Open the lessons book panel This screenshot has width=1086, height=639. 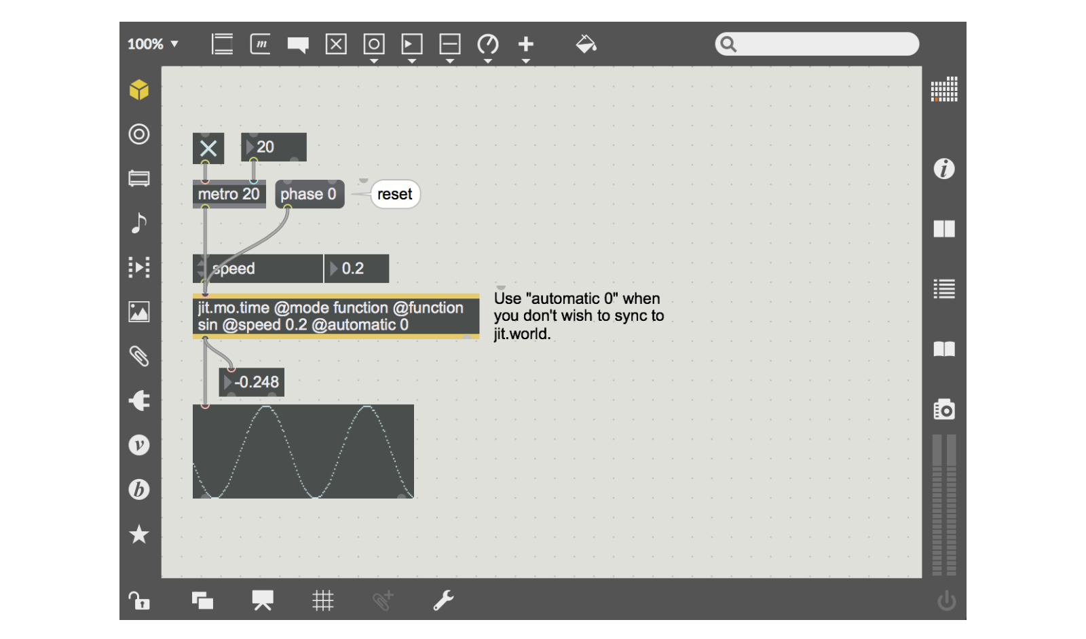click(x=944, y=349)
